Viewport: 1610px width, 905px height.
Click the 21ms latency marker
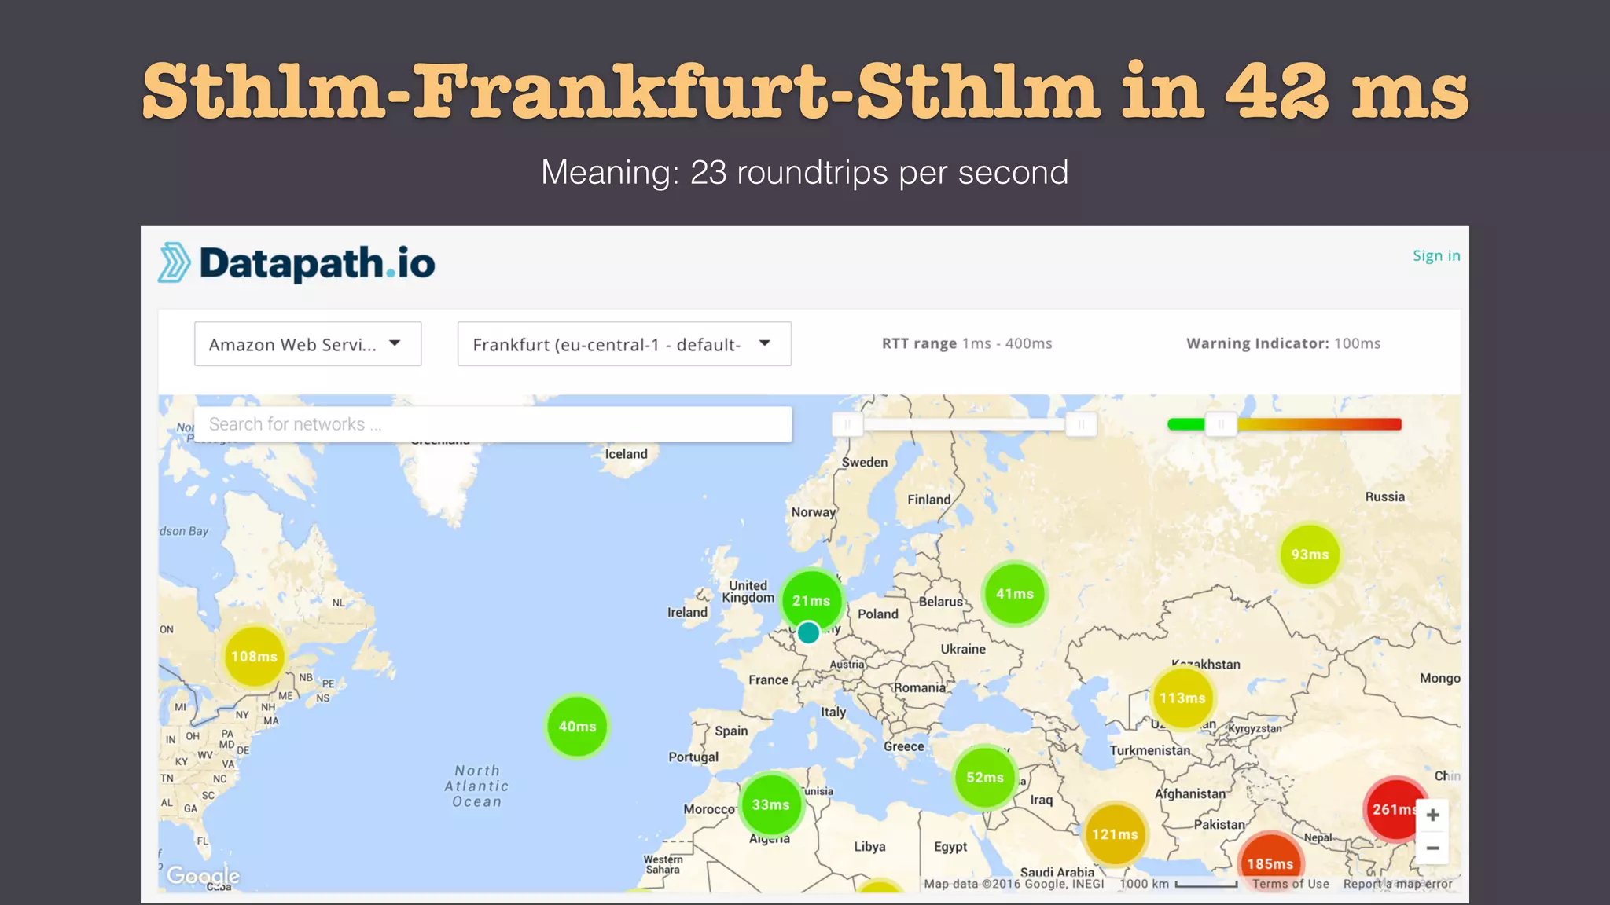tap(811, 601)
